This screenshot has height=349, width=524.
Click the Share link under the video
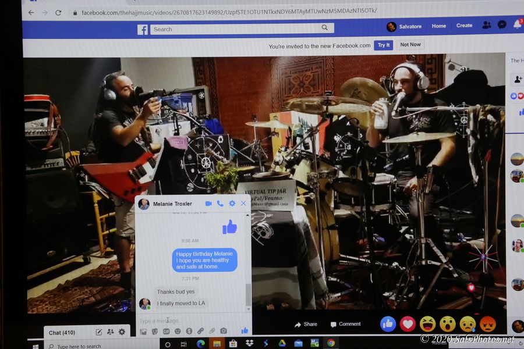click(306, 324)
